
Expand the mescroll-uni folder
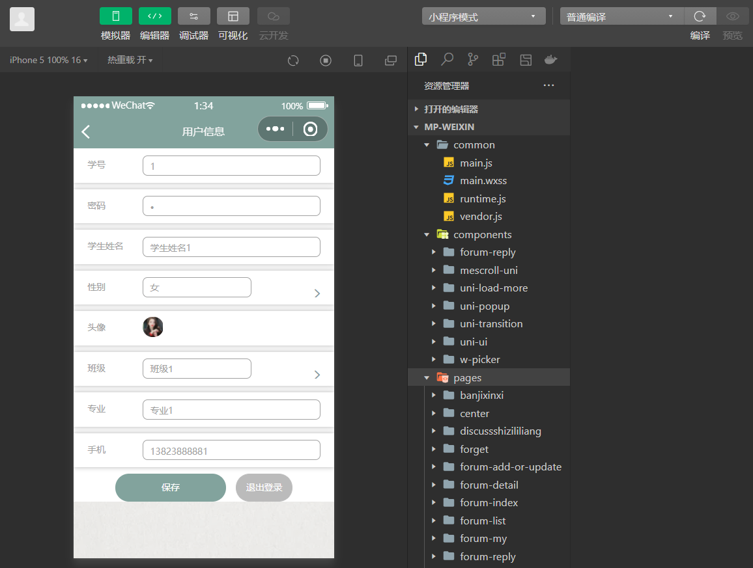[x=489, y=270]
